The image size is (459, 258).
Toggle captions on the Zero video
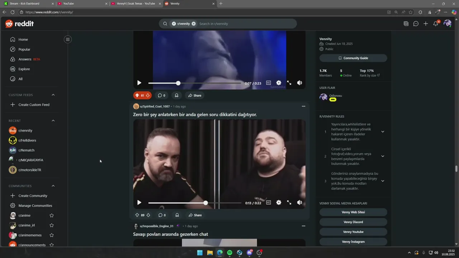(268, 202)
